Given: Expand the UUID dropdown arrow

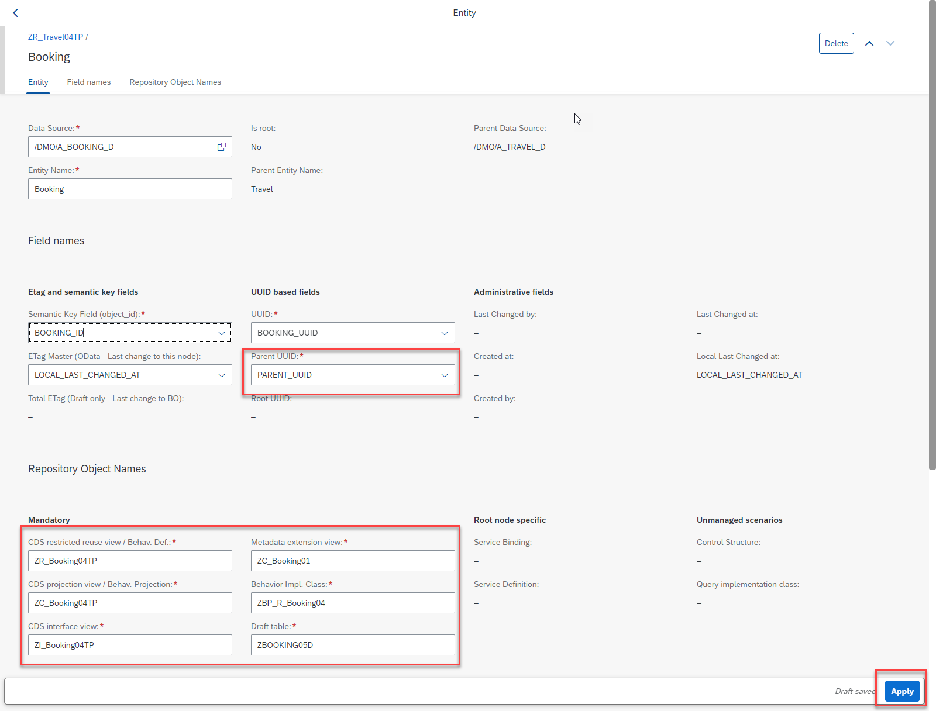Looking at the screenshot, I should coord(445,333).
